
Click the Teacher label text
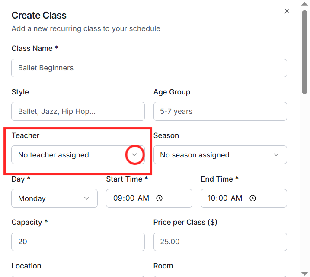click(26, 135)
